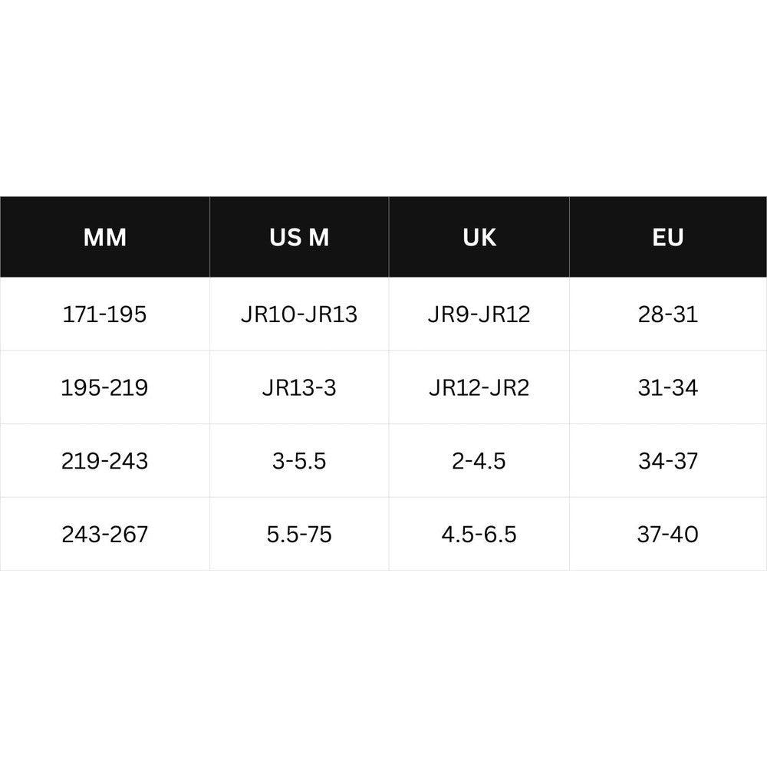Image resolution: width=767 pixels, height=767 pixels.
Task: Select the 31-34 EU size cell
Action: [668, 388]
